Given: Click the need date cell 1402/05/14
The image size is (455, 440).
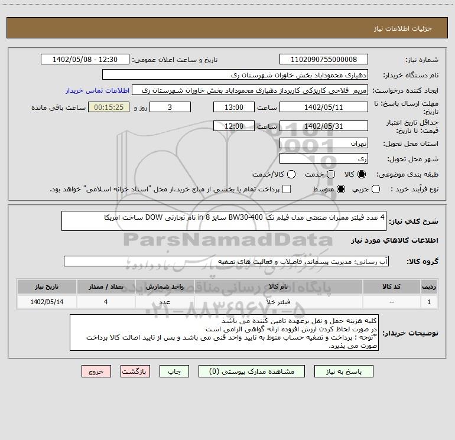Looking at the screenshot, I should (x=47, y=302).
